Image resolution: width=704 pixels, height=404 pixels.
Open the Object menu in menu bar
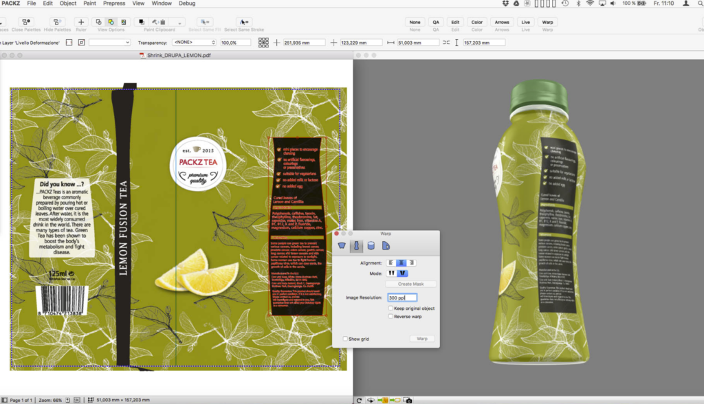68,3
